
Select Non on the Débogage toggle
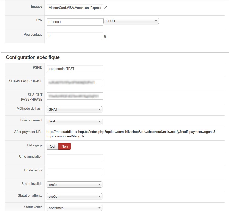(x=65, y=146)
